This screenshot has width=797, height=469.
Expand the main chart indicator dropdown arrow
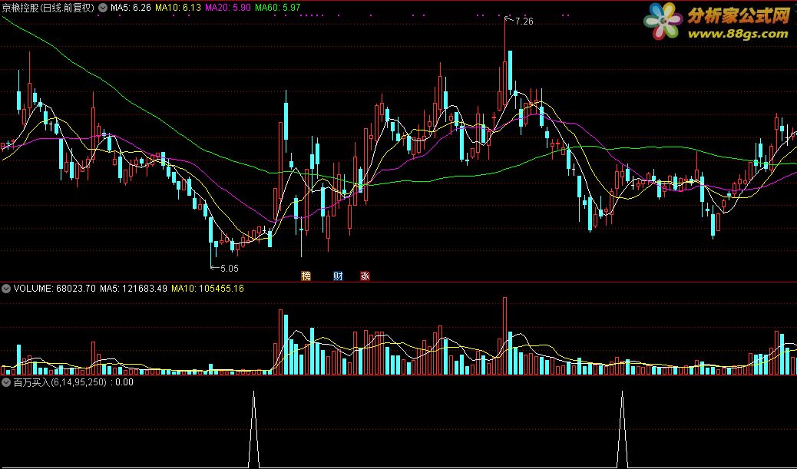[x=103, y=8]
